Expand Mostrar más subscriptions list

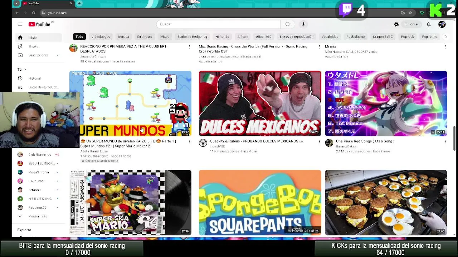pyautogui.click(x=39, y=216)
